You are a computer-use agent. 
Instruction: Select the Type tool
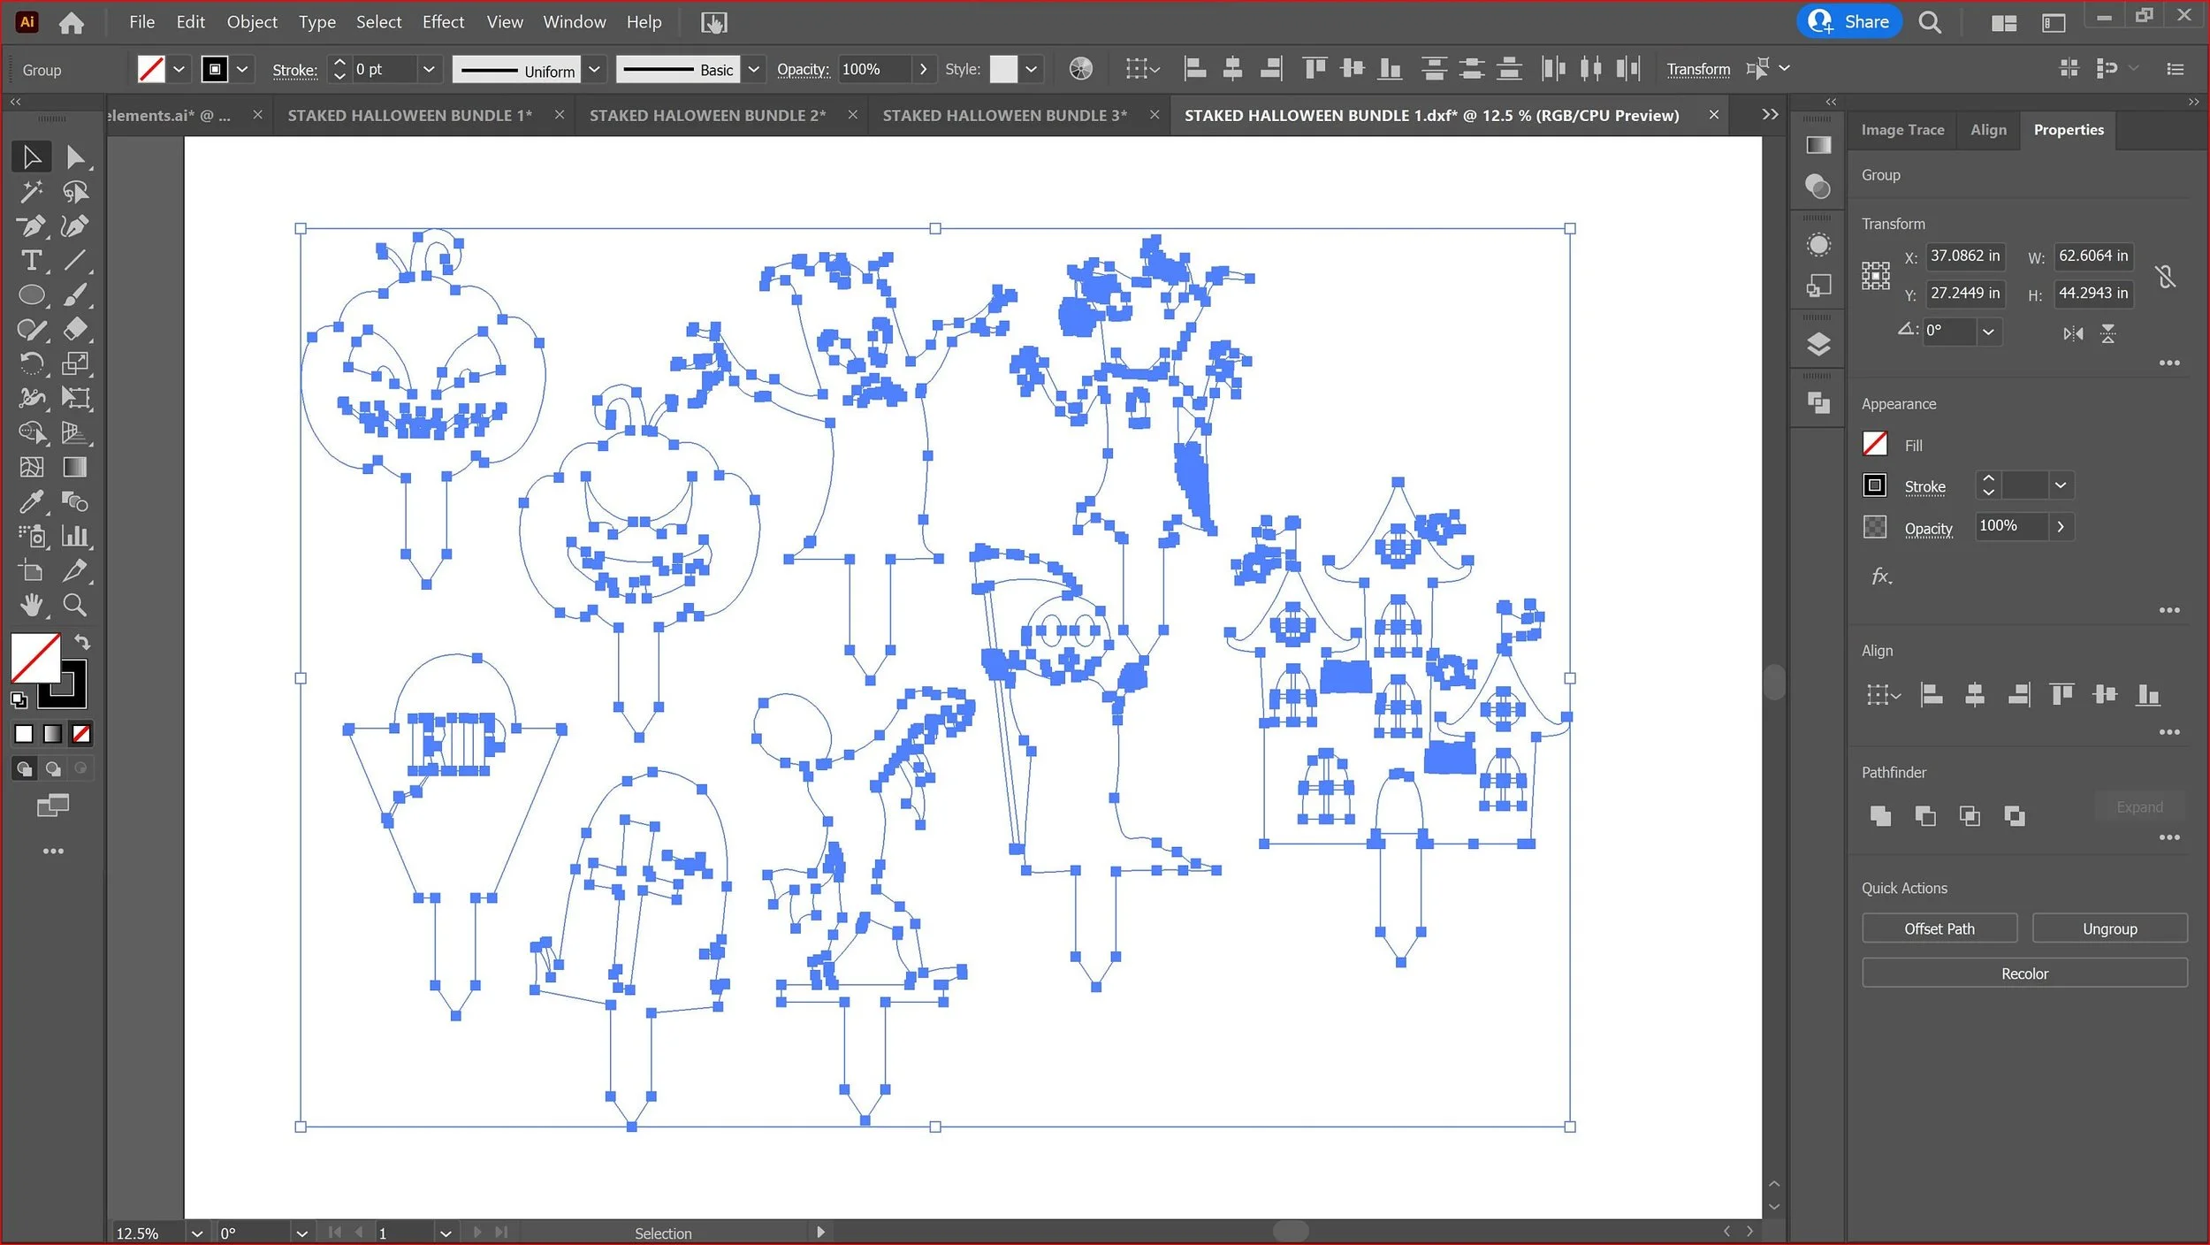tap(32, 261)
